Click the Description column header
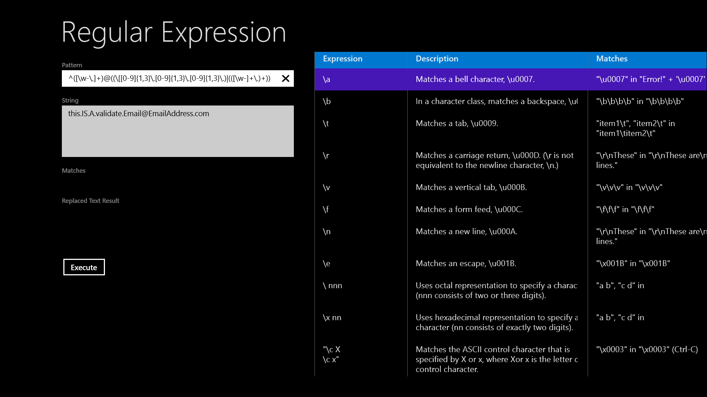The image size is (707, 397). point(437,59)
